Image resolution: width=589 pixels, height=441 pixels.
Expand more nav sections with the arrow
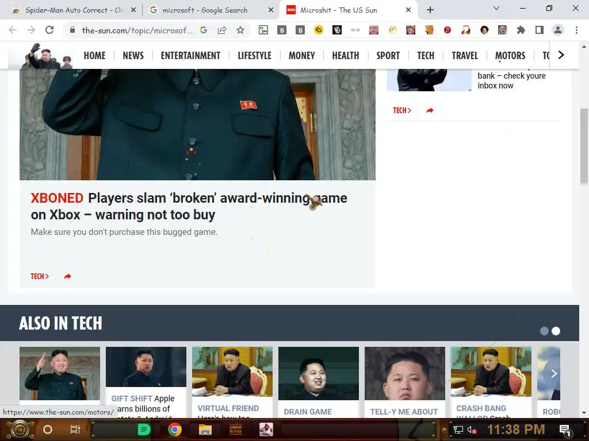tap(561, 55)
